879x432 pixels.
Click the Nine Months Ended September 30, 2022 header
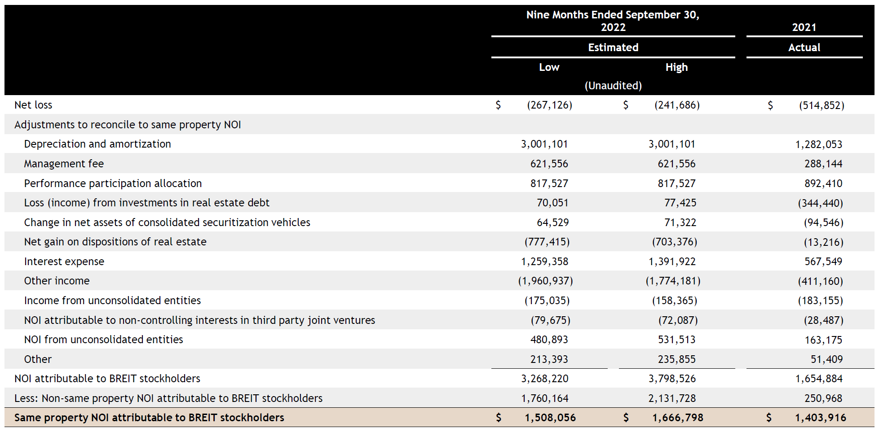(613, 21)
